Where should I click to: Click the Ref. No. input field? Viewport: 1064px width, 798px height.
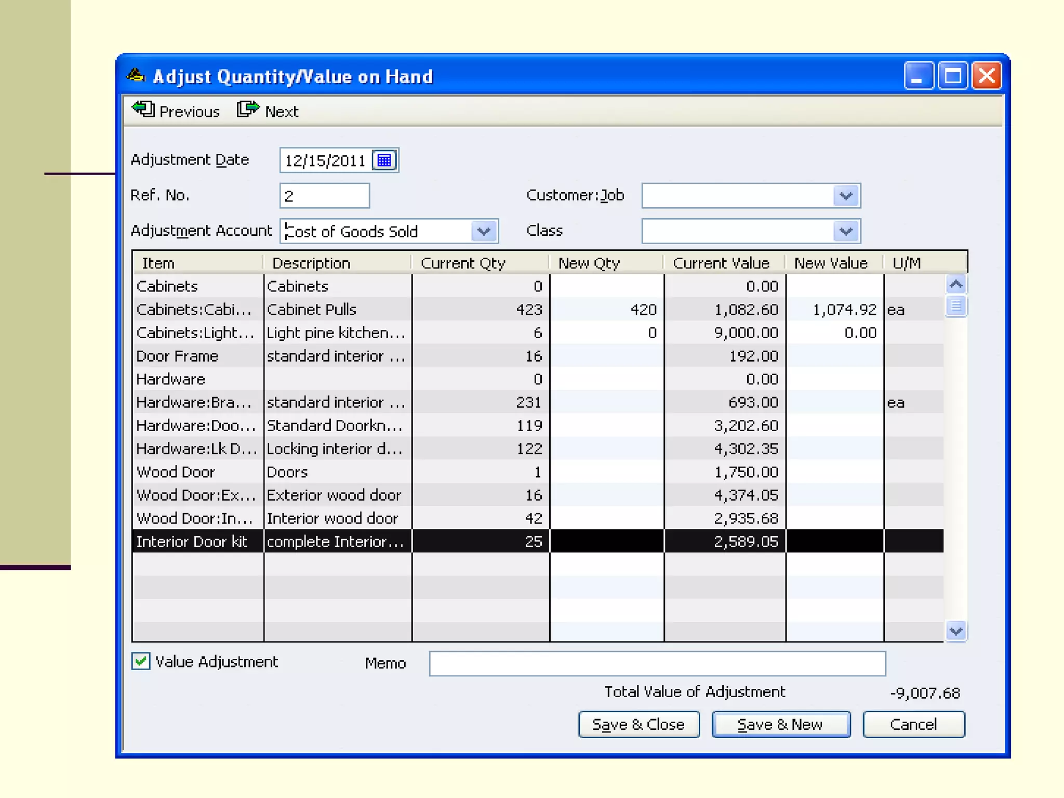(324, 196)
